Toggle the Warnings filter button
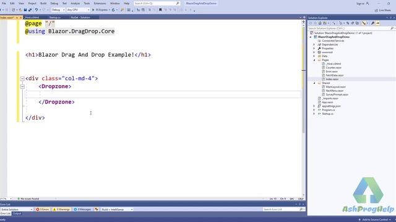Screen dimensions: 396x222 coord(61,210)
